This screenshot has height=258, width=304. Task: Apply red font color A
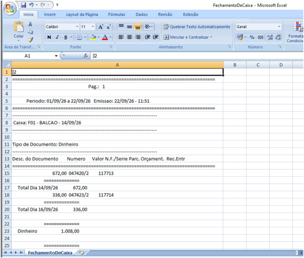105,37
